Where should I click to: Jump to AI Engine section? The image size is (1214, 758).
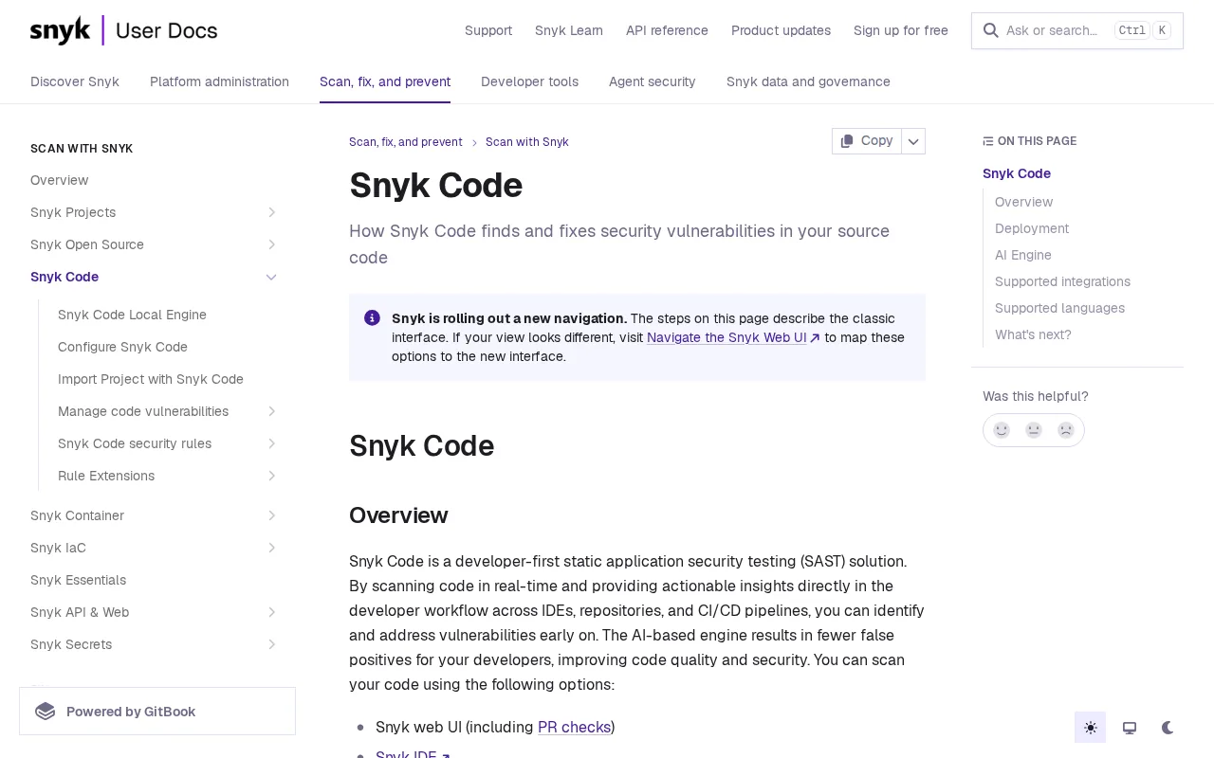point(1023,255)
